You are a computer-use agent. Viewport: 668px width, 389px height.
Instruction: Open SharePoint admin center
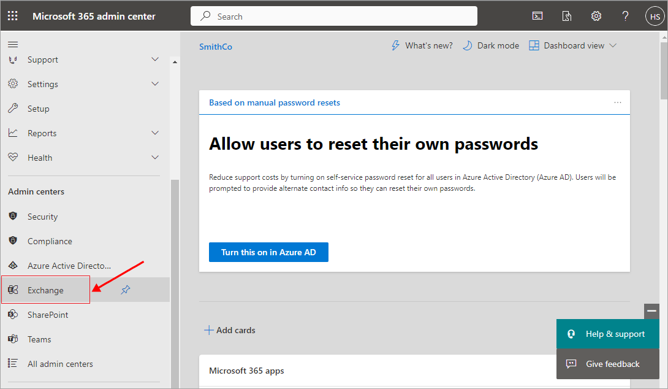click(47, 315)
